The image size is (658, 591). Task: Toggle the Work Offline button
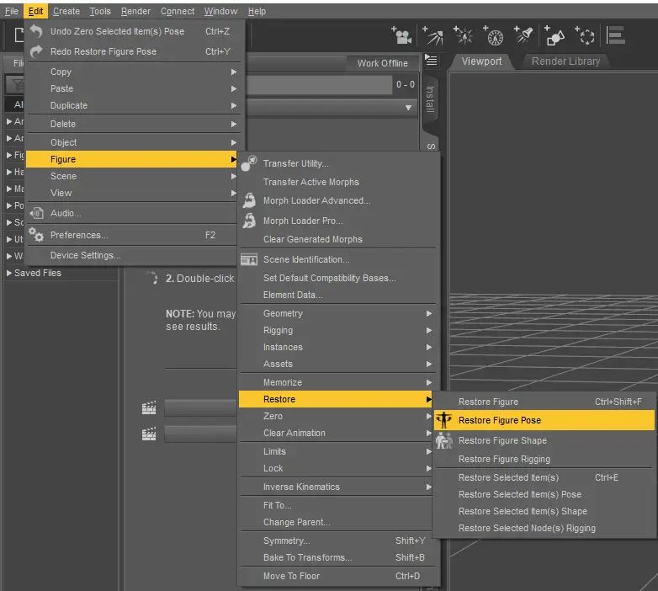pyautogui.click(x=382, y=63)
